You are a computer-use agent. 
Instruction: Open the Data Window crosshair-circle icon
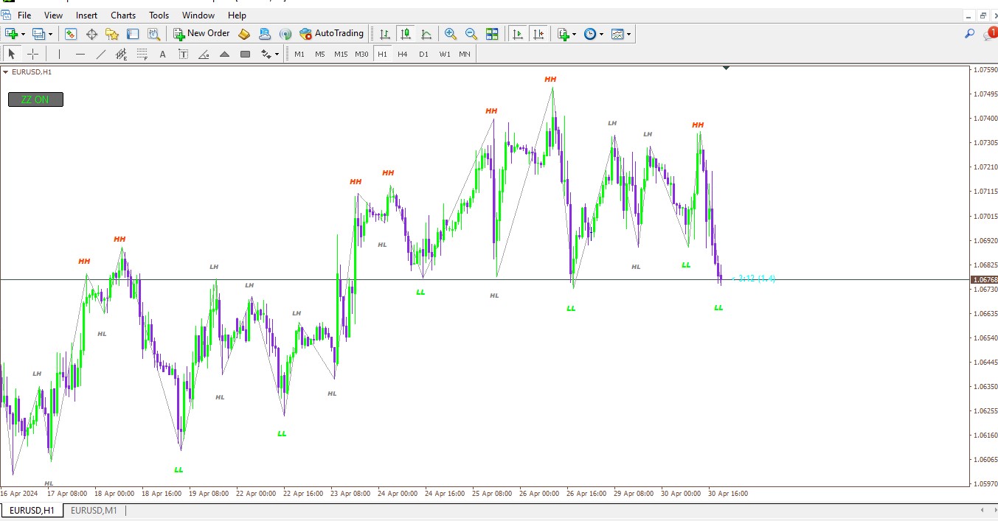pyautogui.click(x=92, y=34)
